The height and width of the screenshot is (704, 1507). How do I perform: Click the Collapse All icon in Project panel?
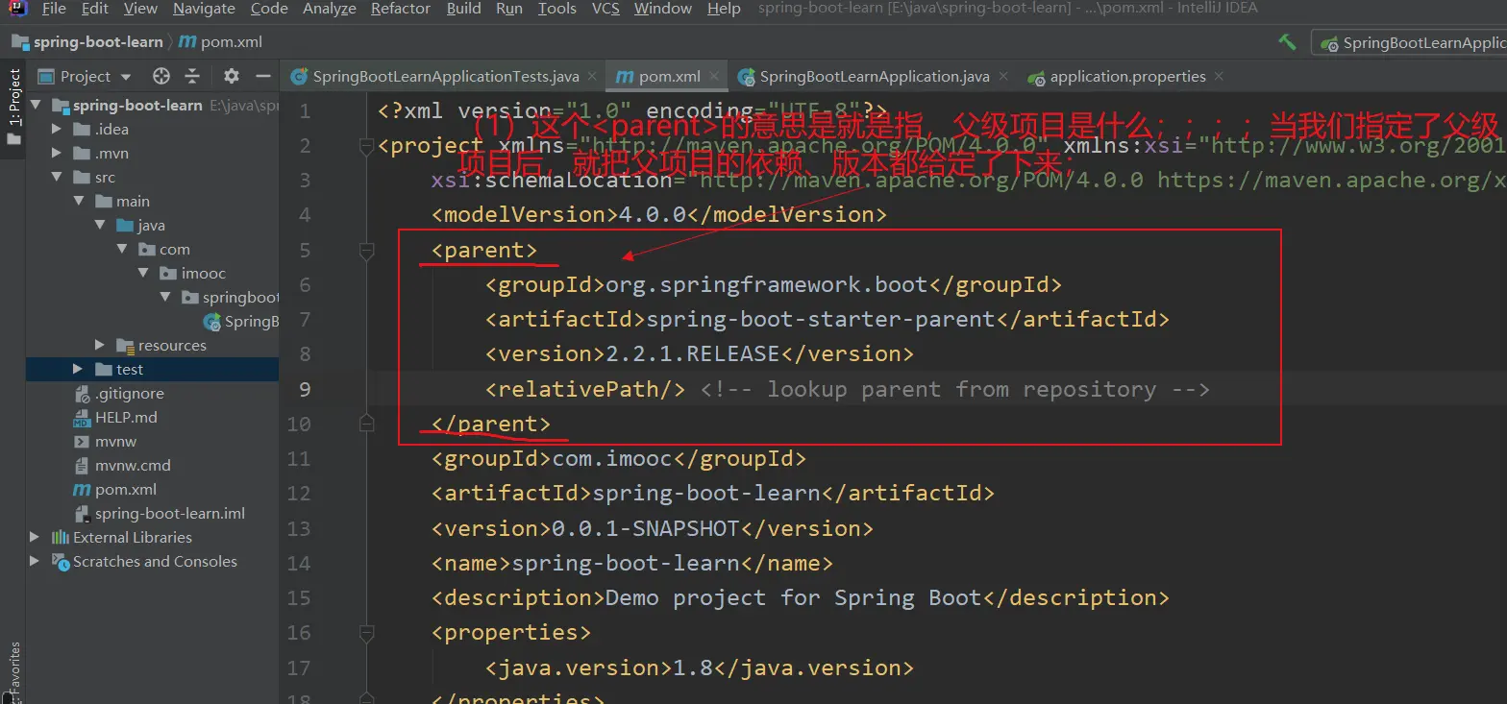tap(192, 76)
